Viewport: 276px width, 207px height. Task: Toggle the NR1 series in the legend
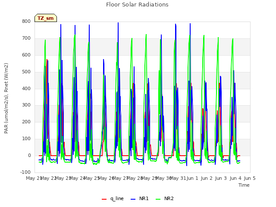tap(140, 198)
